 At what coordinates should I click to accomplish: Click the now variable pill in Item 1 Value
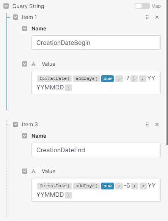tap(107, 78)
